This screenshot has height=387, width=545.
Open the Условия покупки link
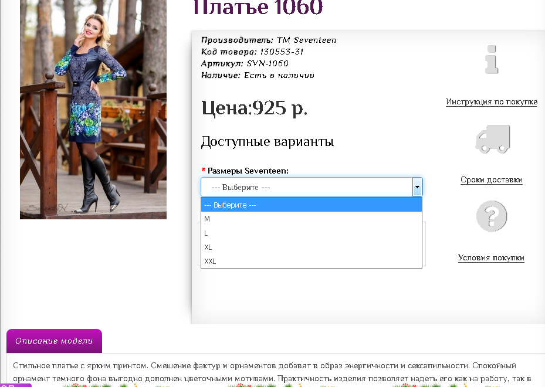[492, 257]
